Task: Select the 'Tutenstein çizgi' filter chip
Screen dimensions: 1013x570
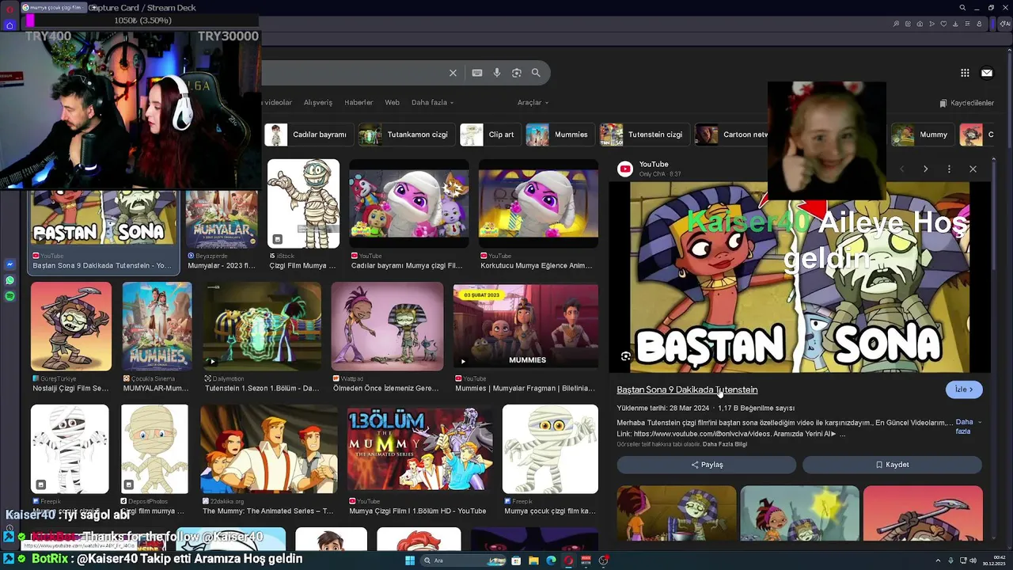Action: tap(643, 135)
